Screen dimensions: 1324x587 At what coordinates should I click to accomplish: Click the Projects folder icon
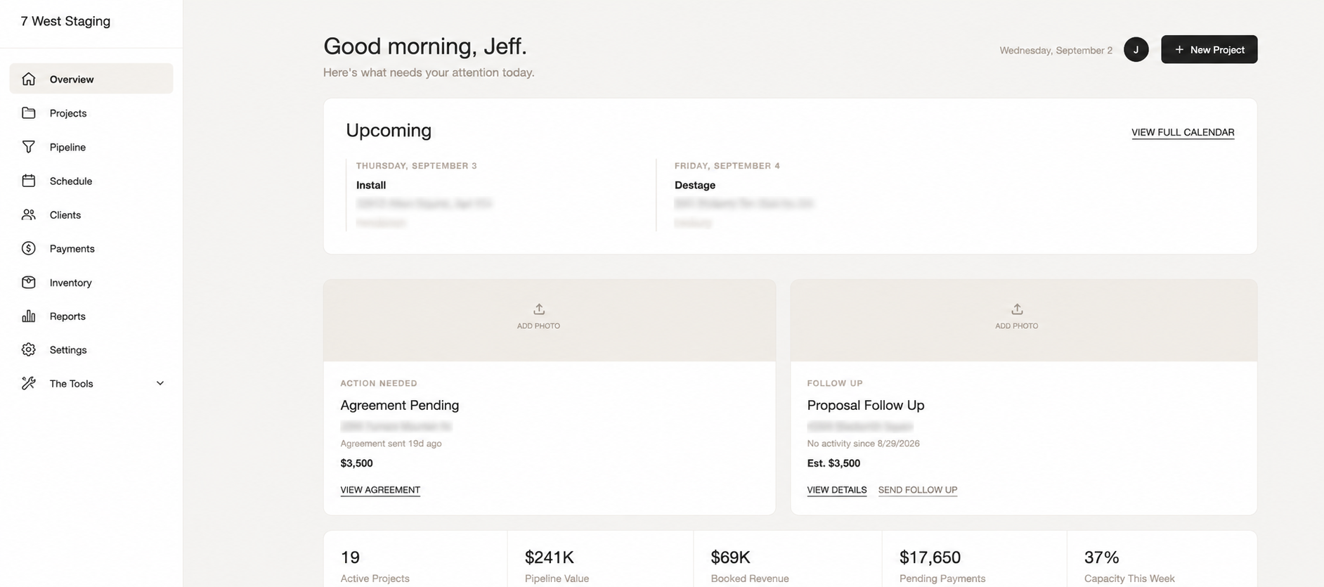click(29, 112)
